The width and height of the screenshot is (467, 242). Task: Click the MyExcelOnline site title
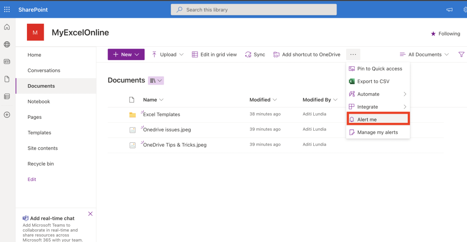tap(80, 32)
